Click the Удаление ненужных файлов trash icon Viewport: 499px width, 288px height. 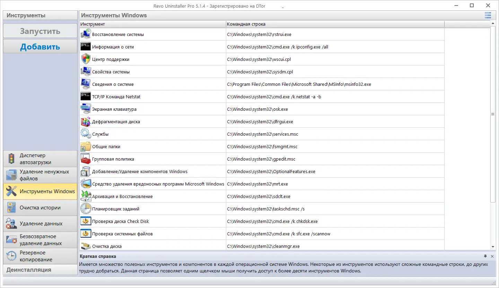point(11,175)
